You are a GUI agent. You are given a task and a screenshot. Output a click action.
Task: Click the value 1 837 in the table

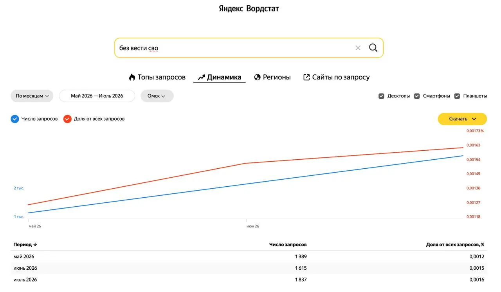pos(301,279)
